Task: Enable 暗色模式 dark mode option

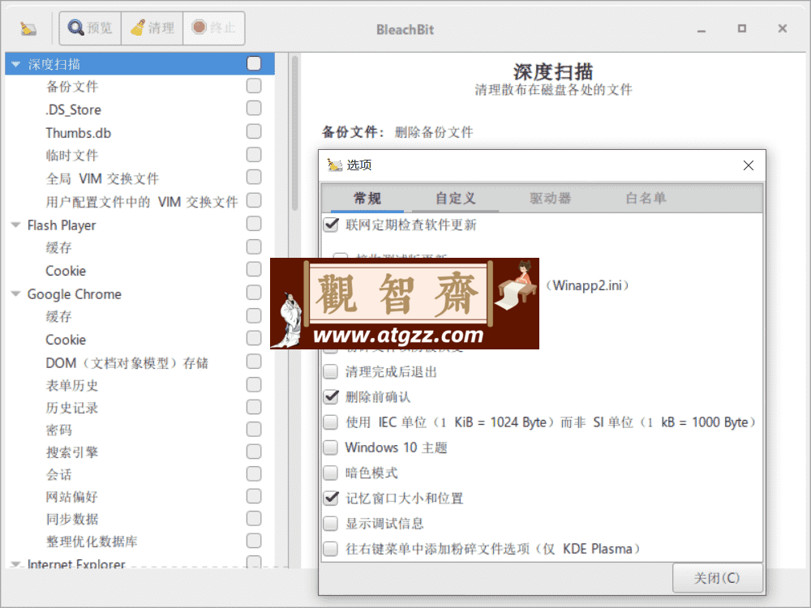Action: 331,473
